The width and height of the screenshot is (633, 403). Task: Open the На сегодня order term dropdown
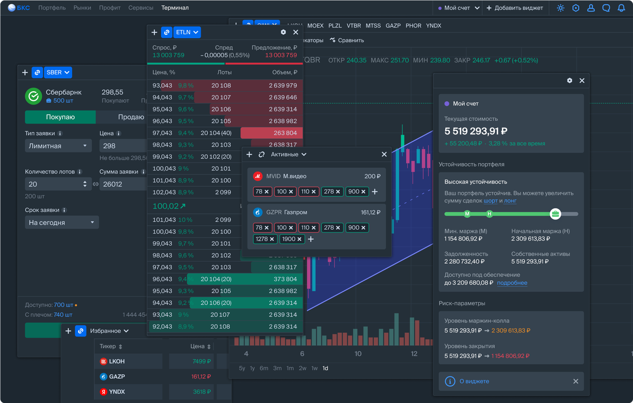62,223
